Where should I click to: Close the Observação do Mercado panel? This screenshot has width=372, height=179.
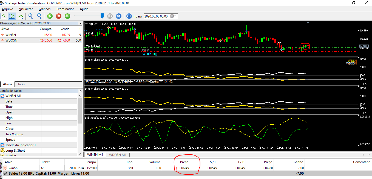80,24
